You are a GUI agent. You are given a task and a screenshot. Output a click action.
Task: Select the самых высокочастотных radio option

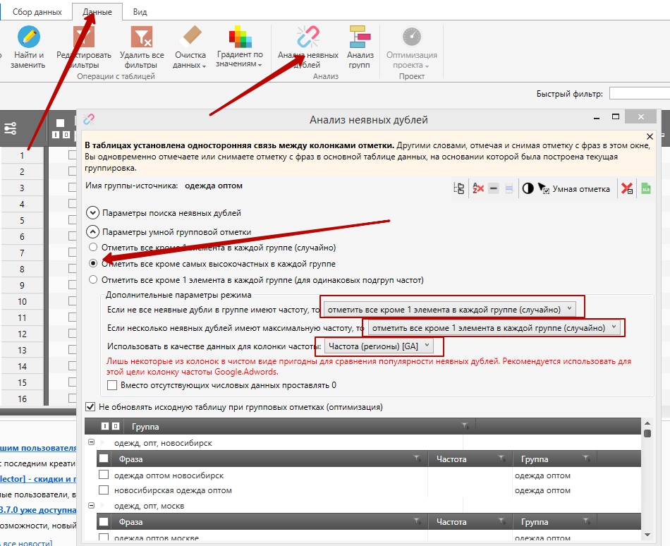(92, 263)
